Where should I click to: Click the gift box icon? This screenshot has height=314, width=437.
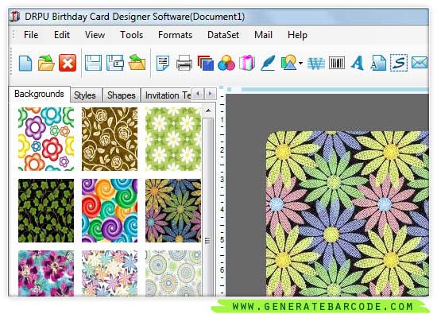pos(247,63)
